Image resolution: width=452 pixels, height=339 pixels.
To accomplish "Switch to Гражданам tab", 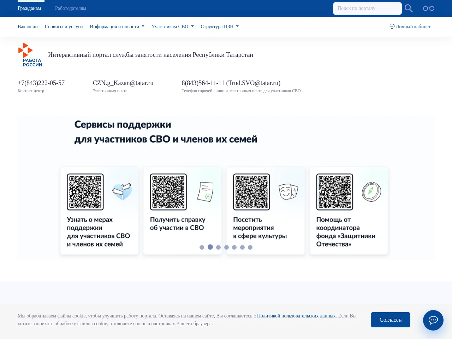I will coord(29,8).
